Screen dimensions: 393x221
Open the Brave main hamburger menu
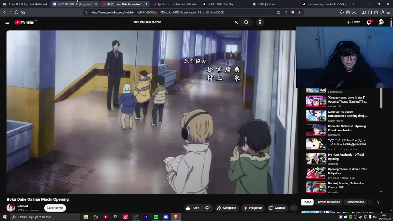coord(388,12)
